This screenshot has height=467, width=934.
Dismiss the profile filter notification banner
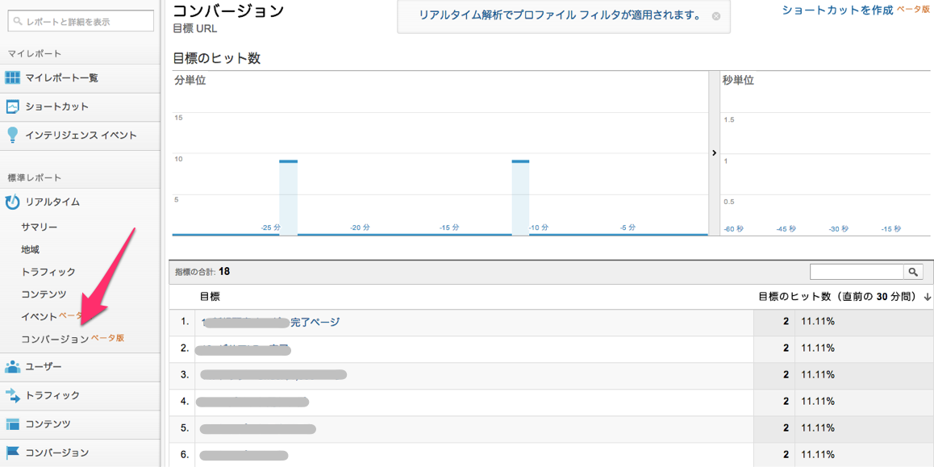click(x=716, y=16)
